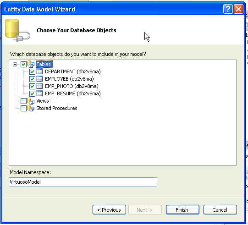Click the EMP_RESUME table grid icon
The height and width of the screenshot is (225, 248).
click(39, 93)
